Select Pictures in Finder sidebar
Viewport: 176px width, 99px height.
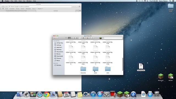[58, 58]
